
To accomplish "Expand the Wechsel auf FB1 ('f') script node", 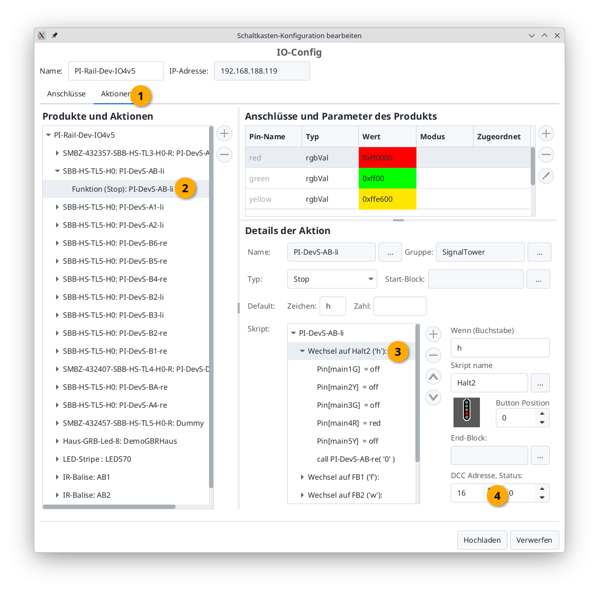I will (302, 477).
